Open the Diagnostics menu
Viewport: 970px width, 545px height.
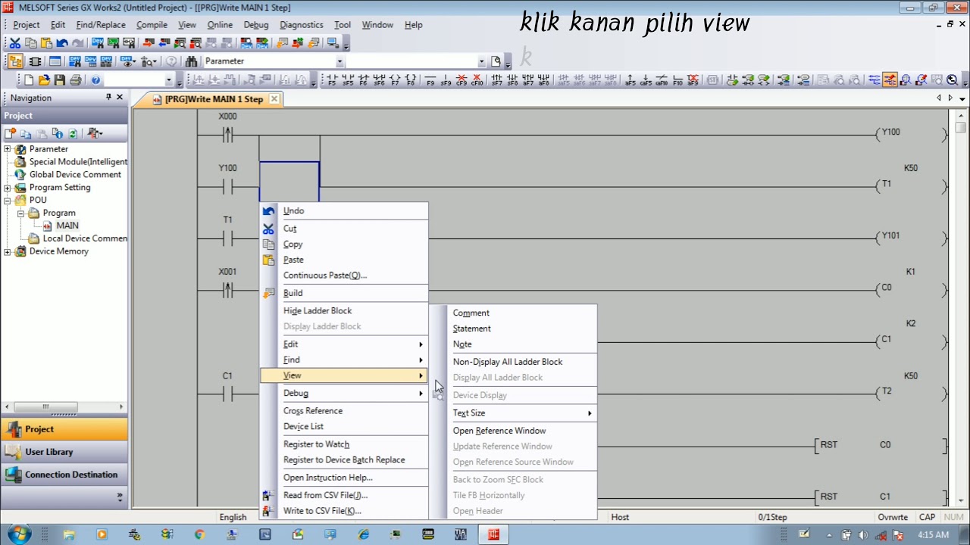tap(301, 25)
